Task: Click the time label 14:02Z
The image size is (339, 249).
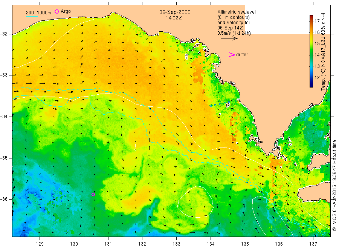Action: (x=174, y=18)
